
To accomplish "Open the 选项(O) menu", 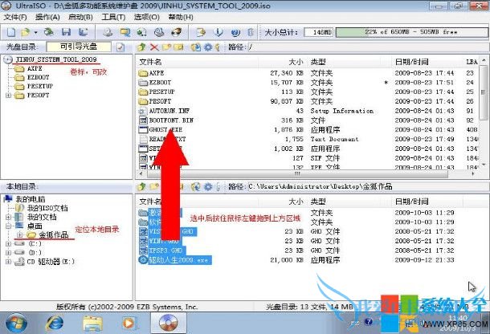I will coord(146,17).
